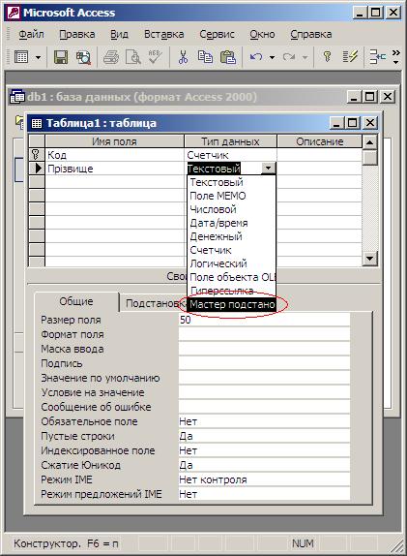Click the Paste clipboard icon

227,57
